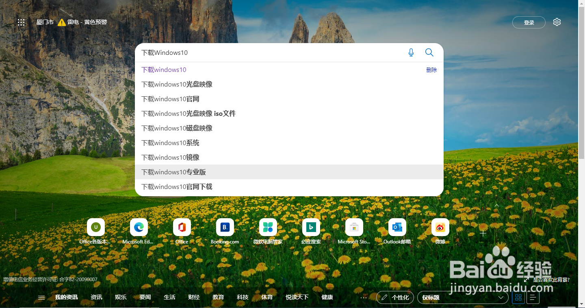585x308 pixels.
Task: Switch to 要闻 tab
Action: click(x=145, y=297)
